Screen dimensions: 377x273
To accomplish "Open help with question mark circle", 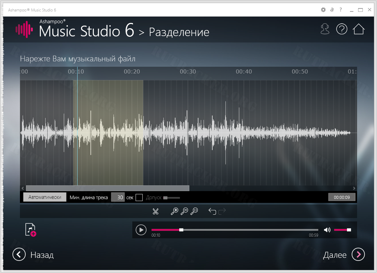I will (342, 29).
